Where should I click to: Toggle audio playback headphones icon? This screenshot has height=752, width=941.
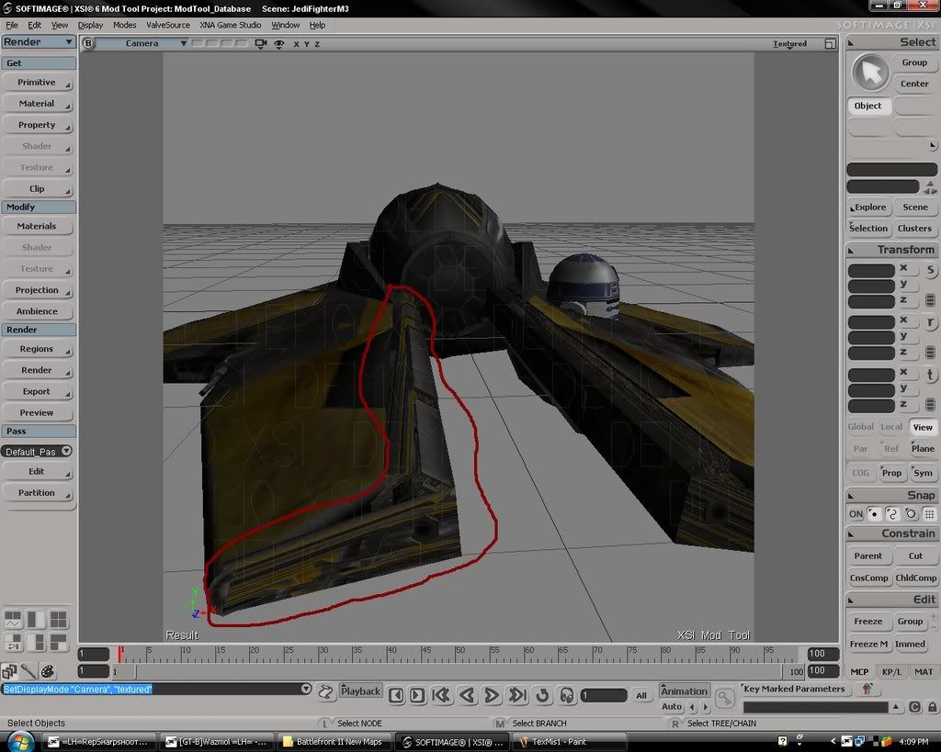(x=567, y=696)
